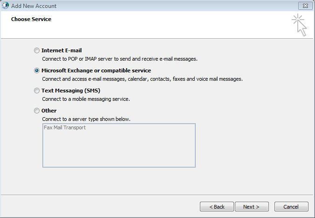315x218 pixels.
Task: Click the "Other" option label text
Action: click(49, 111)
